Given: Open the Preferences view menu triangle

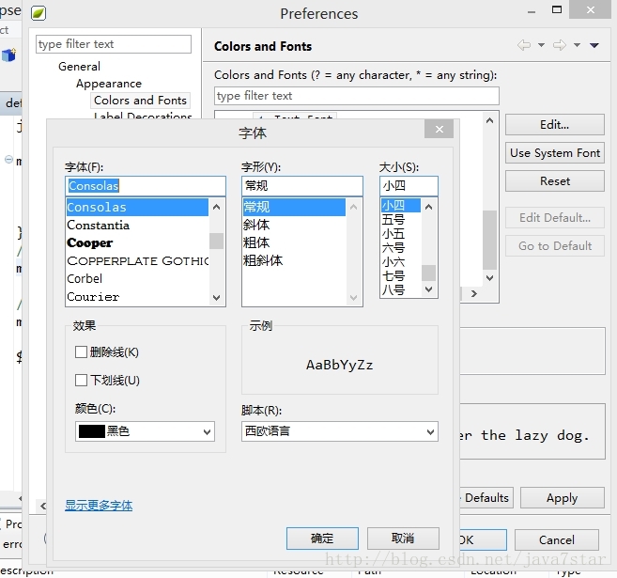Looking at the screenshot, I should coord(594,45).
